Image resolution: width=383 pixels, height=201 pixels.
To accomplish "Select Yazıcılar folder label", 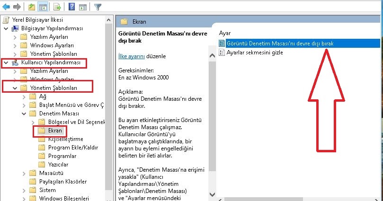I will (58, 165).
